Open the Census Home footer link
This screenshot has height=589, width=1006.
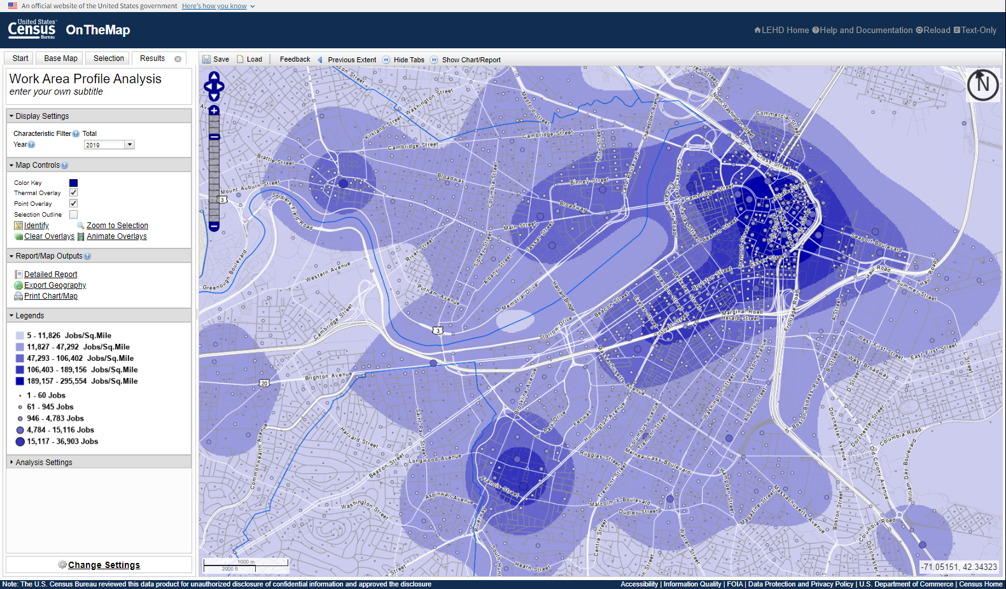981,584
